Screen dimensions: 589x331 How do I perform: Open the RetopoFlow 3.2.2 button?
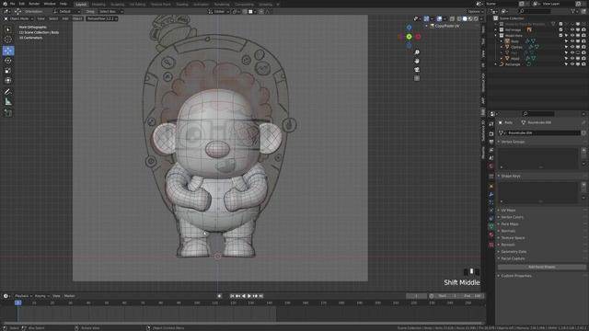pos(102,18)
